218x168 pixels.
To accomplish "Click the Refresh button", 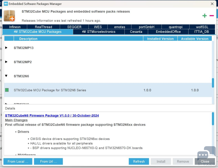I will pyautogui.click(x=139, y=161).
